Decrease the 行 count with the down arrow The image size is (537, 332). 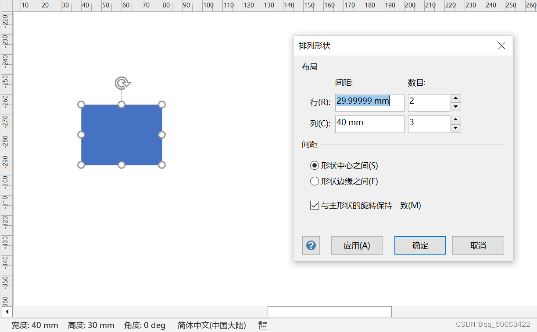(456, 107)
